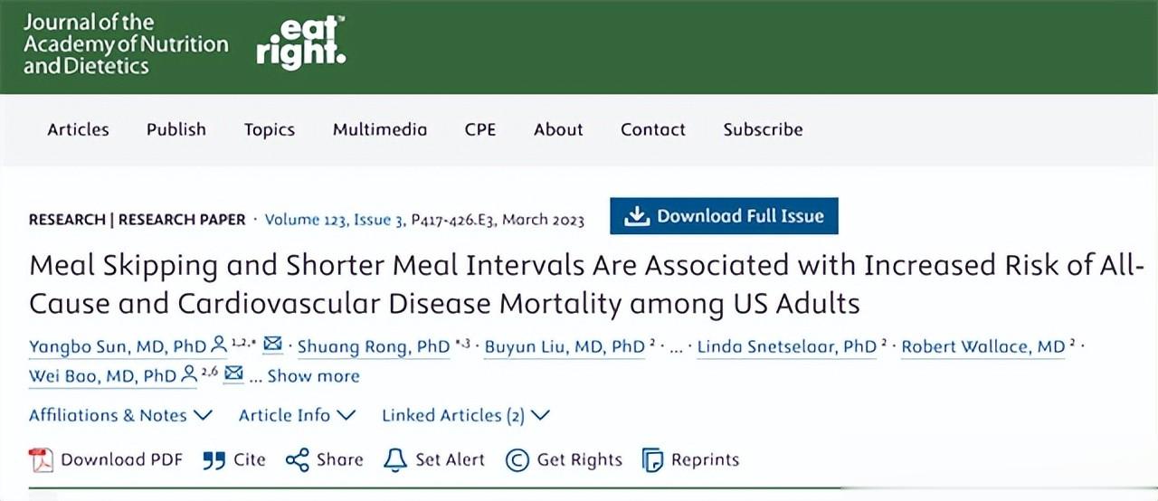Click the Journal of the Academy title
The image size is (1158, 501).
click(126, 43)
